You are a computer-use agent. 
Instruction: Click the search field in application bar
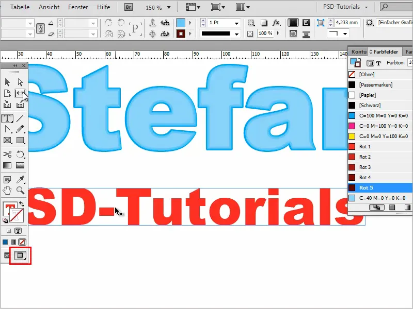tap(396, 7)
